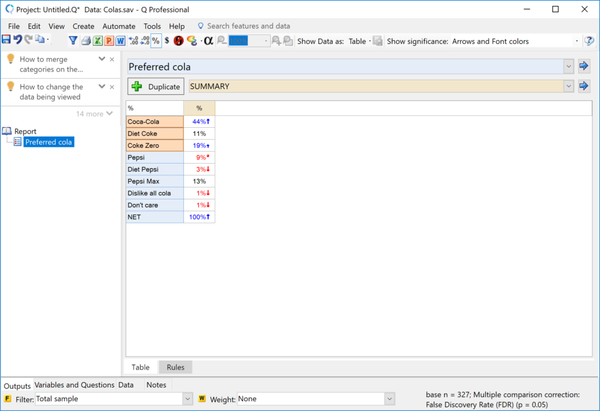Open the Tools menu
Image resolution: width=600 pixels, height=411 pixels.
[152, 26]
